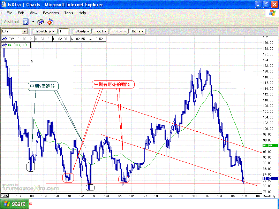Click the MA (DXY, 30) indicator icon
The width and height of the screenshot is (279, 209).
click(x=5, y=45)
